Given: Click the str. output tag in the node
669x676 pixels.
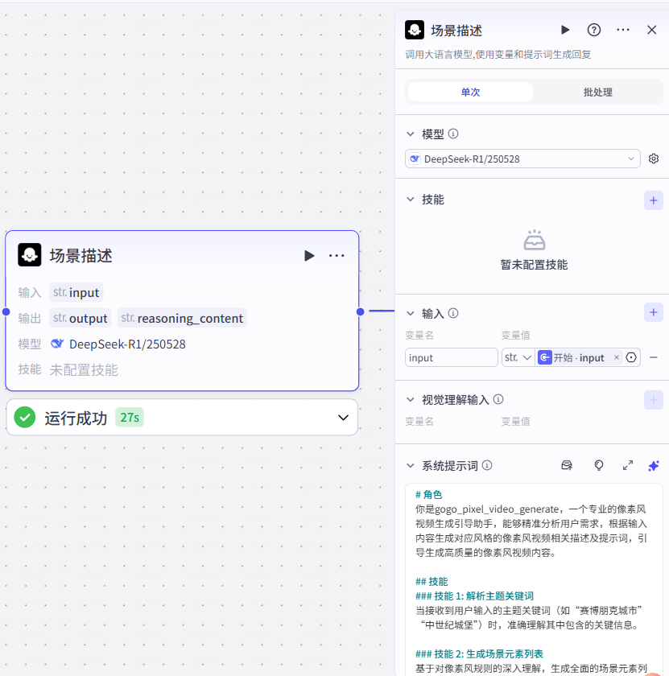Looking at the screenshot, I should (x=81, y=318).
